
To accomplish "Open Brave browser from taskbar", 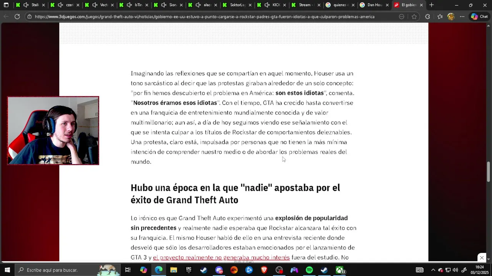I will pyautogui.click(x=264, y=270).
